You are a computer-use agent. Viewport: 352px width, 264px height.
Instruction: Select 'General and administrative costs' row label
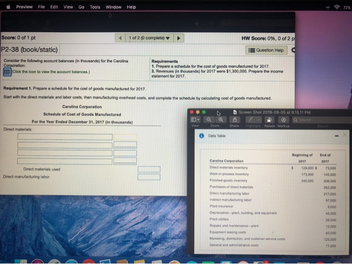coord(234,245)
